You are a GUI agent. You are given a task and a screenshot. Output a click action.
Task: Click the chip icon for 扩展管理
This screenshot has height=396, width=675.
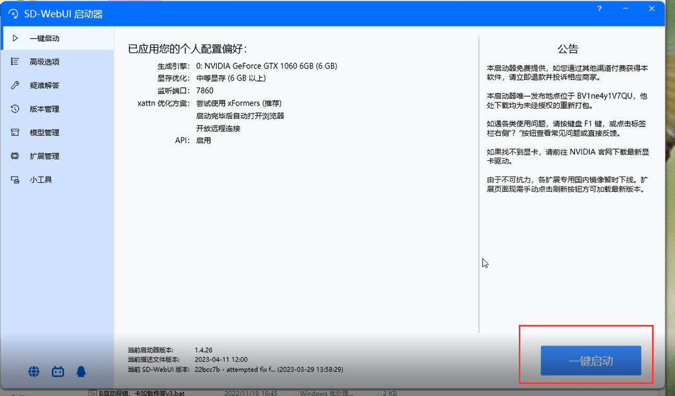pos(15,156)
